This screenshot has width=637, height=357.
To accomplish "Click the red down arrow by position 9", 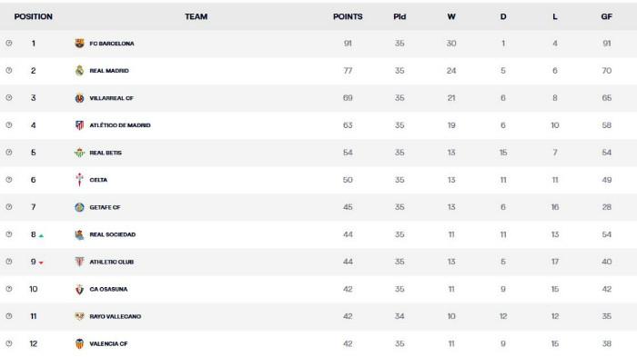I will (41, 263).
